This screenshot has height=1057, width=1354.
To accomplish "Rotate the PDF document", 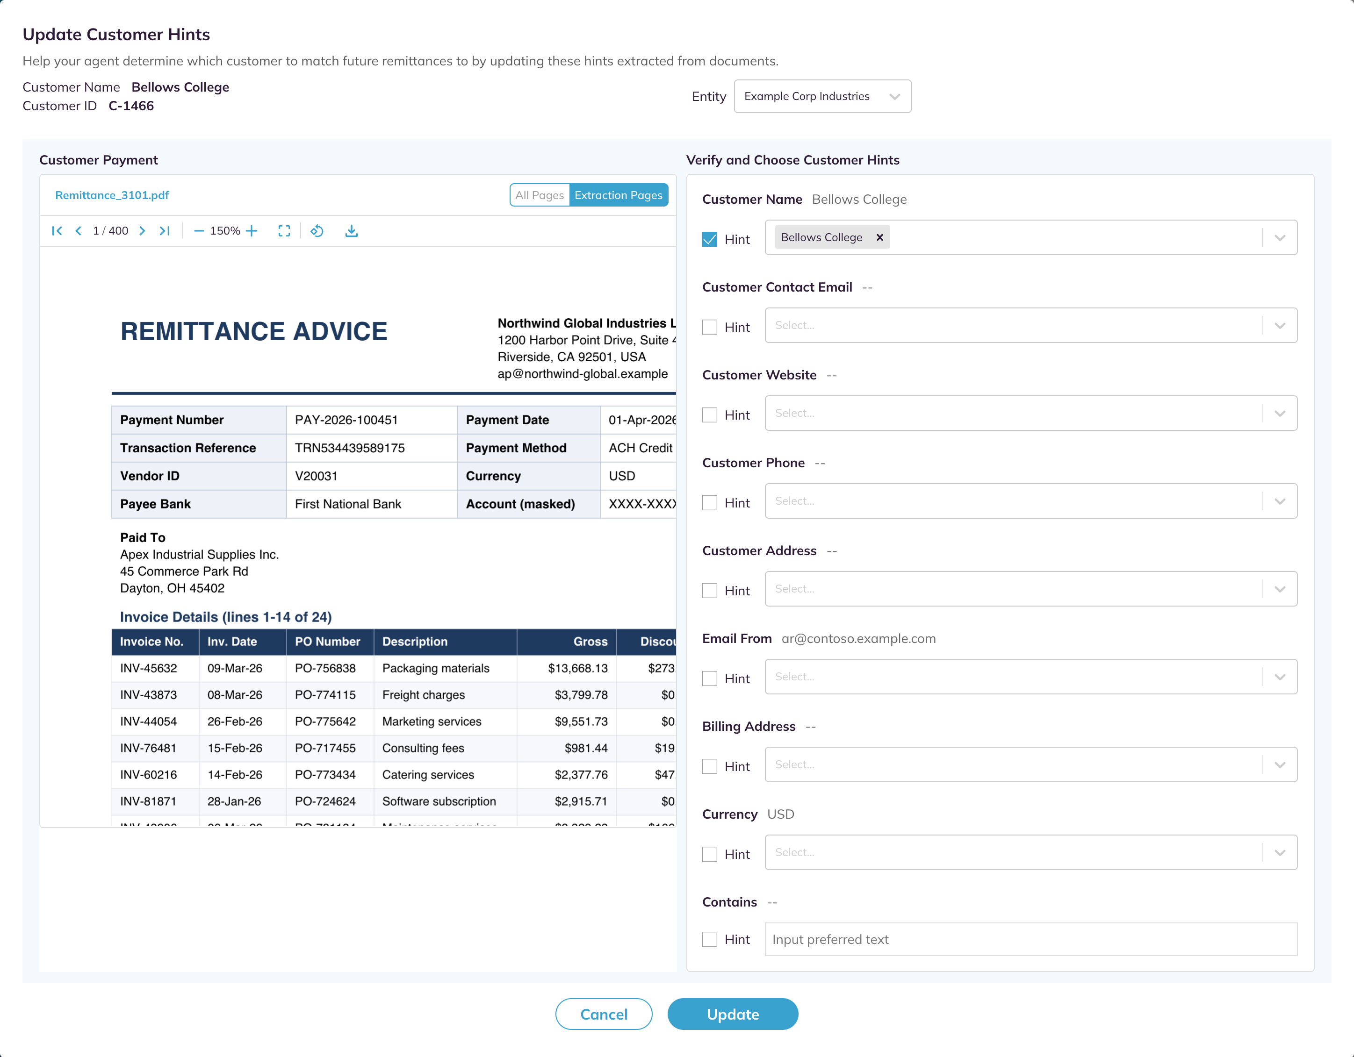I will point(317,231).
